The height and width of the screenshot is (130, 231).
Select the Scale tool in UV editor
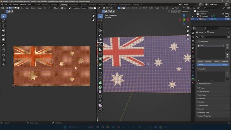(x=4, y=35)
